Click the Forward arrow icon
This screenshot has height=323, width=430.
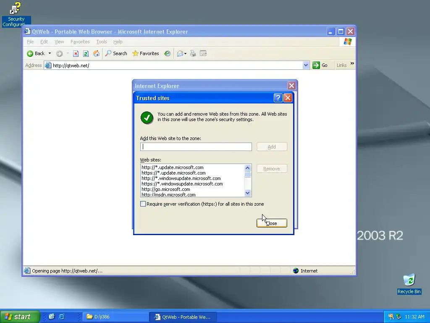(59, 53)
